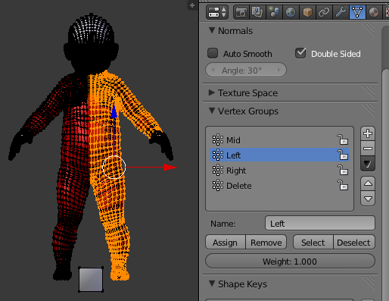This screenshot has width=389, height=301.
Task: Click the white manipulator center circle
Action: click(114, 168)
